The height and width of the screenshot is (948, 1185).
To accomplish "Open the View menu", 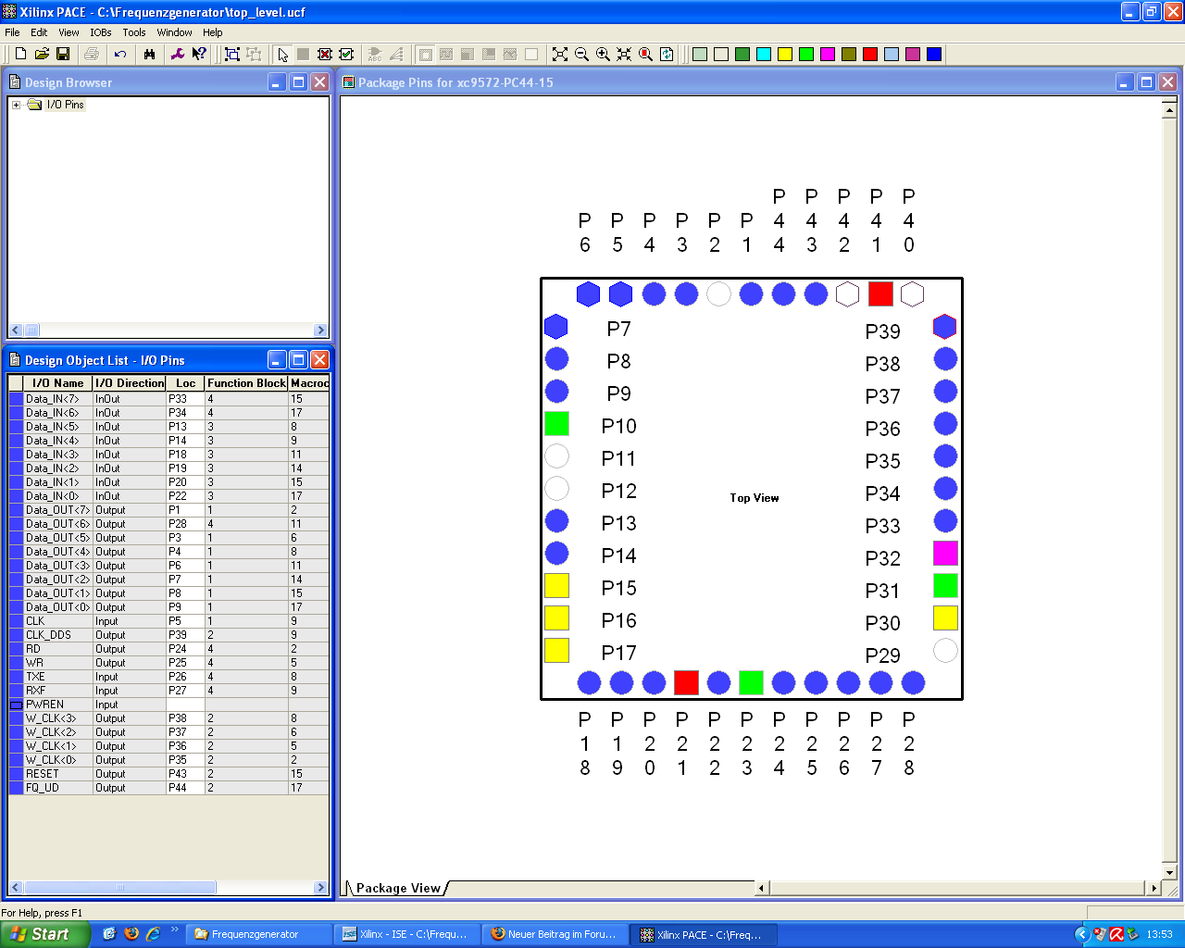I will (69, 32).
